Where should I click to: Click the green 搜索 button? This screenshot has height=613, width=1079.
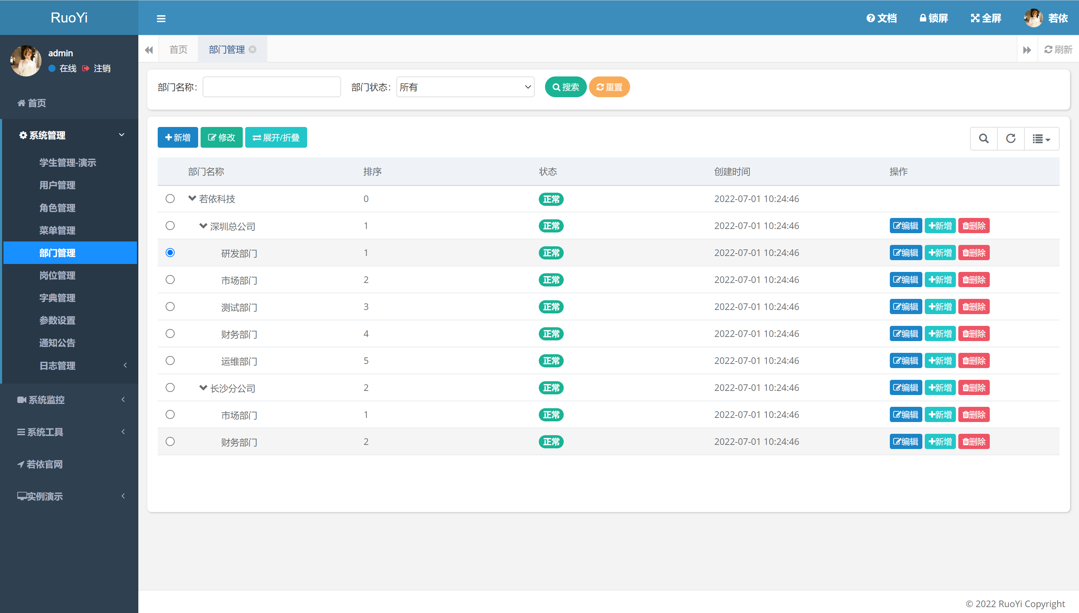pos(565,87)
